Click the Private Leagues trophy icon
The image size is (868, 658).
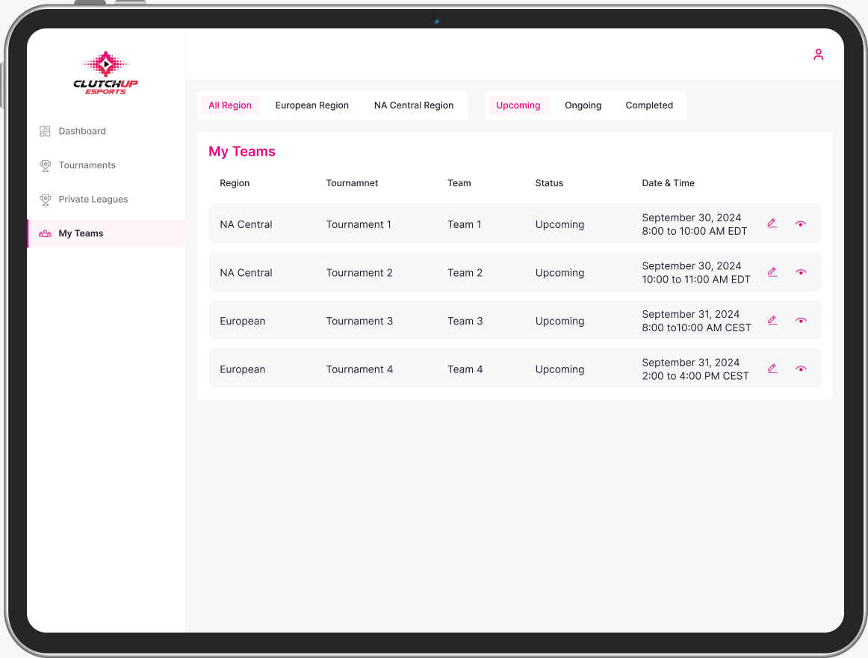pos(46,200)
